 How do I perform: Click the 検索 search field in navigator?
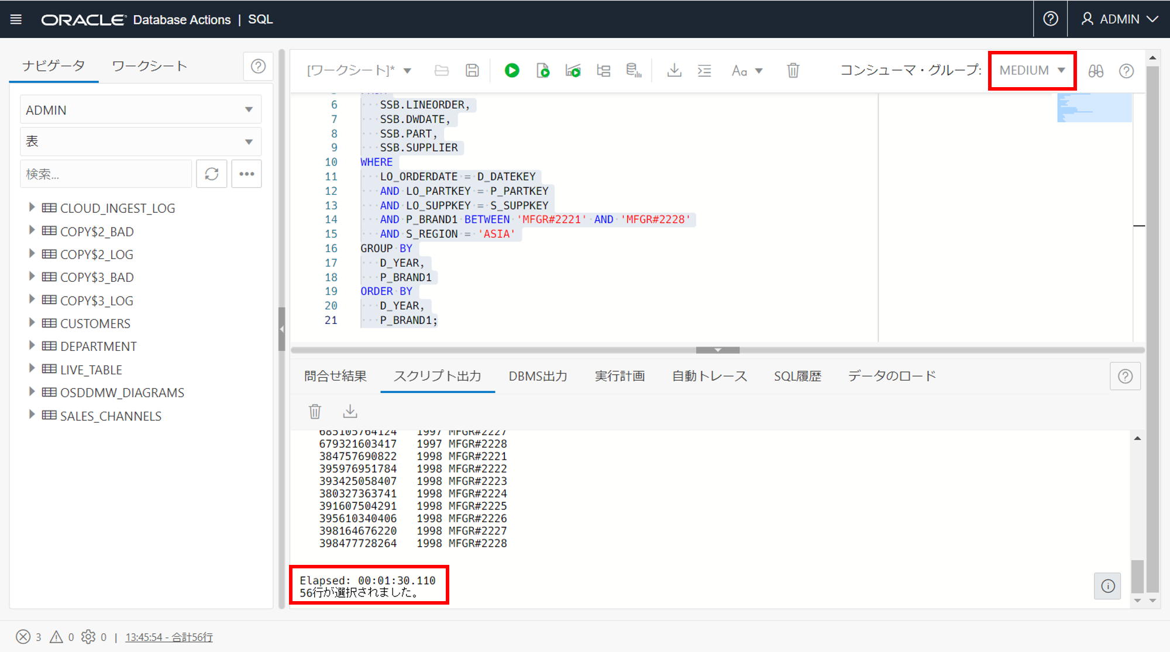point(105,174)
